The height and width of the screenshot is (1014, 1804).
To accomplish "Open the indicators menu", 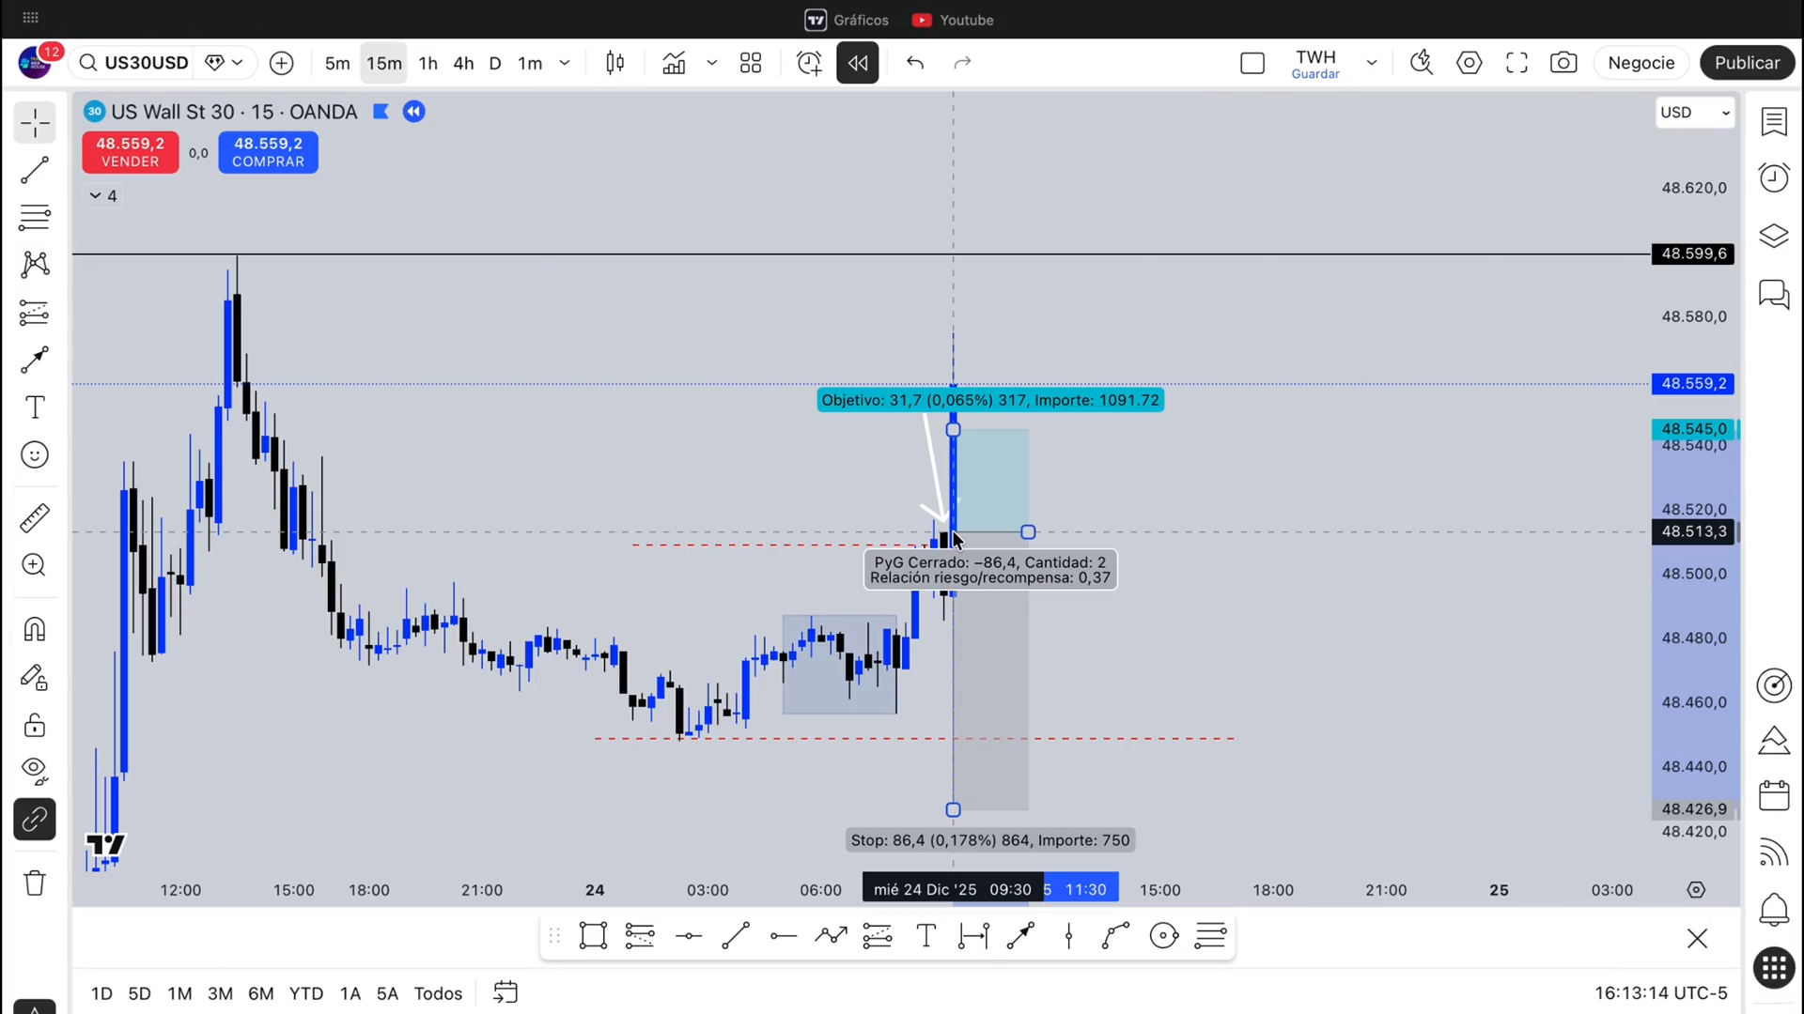I will pyautogui.click(x=674, y=63).
